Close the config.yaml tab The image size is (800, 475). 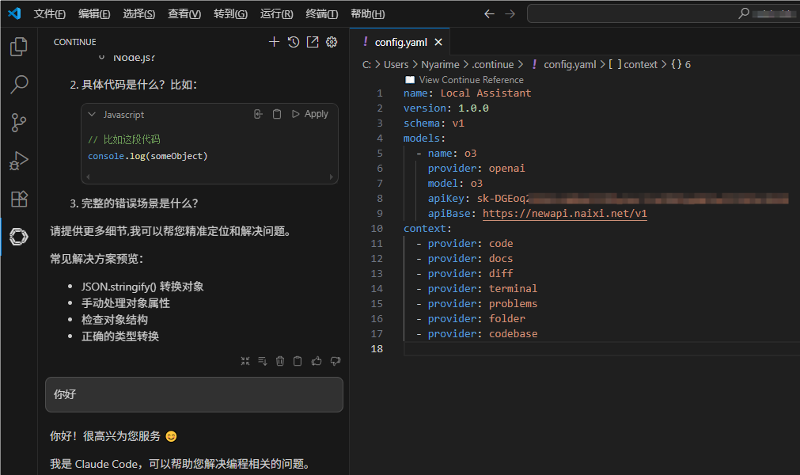(x=438, y=42)
